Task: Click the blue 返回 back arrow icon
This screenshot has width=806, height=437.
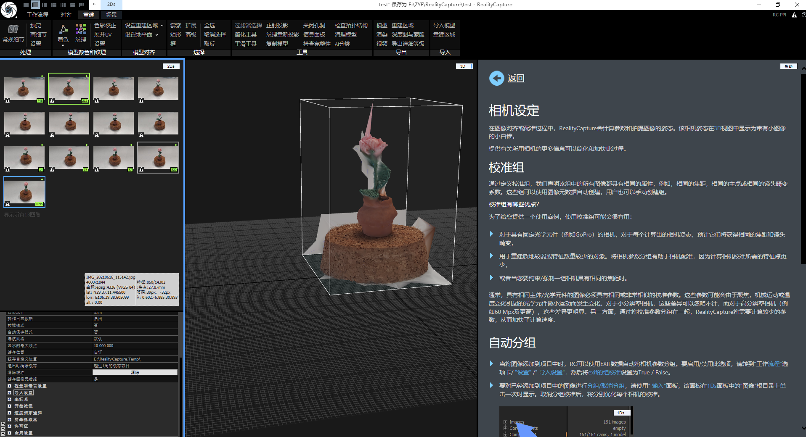Action: pyautogui.click(x=496, y=78)
